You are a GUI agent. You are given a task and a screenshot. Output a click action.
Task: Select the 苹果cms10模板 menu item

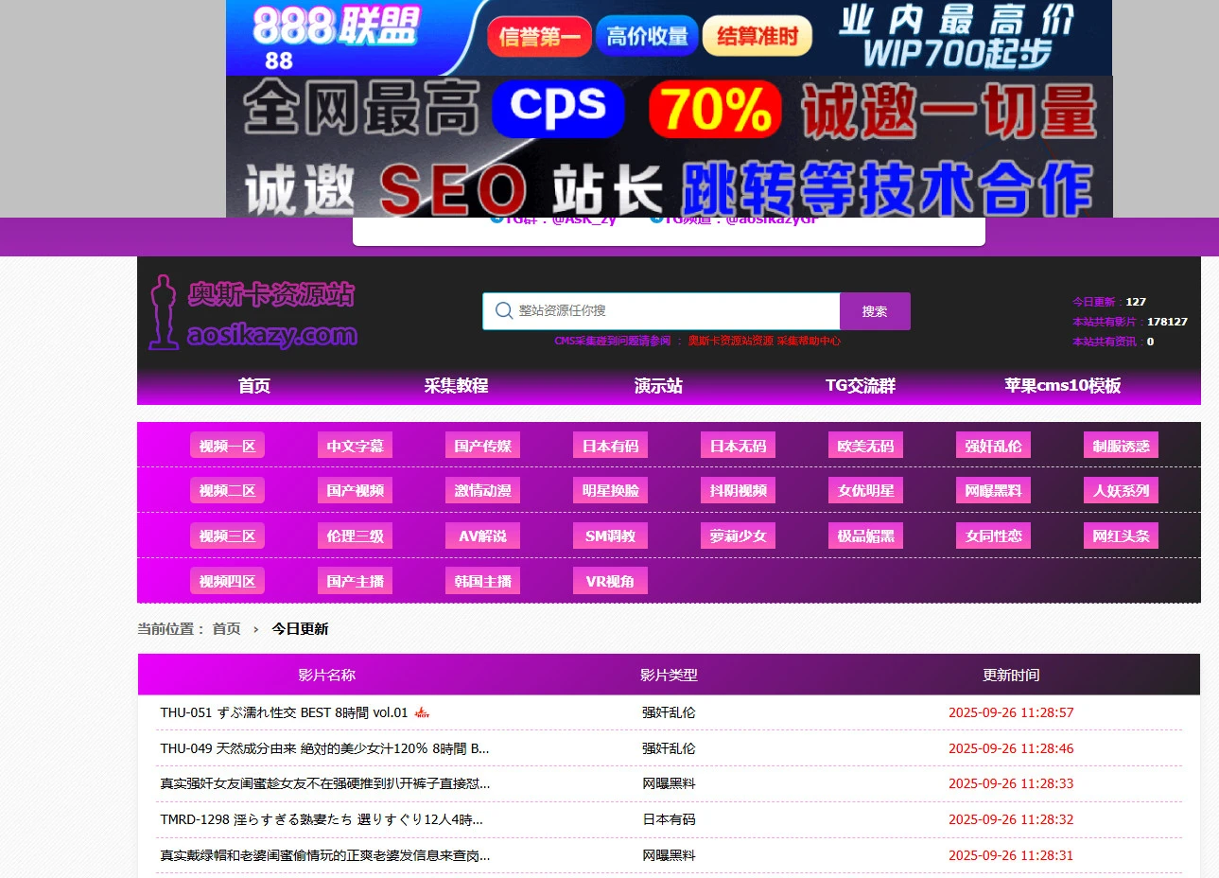[1062, 386]
